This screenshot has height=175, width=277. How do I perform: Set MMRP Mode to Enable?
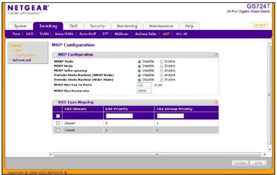tap(162, 62)
